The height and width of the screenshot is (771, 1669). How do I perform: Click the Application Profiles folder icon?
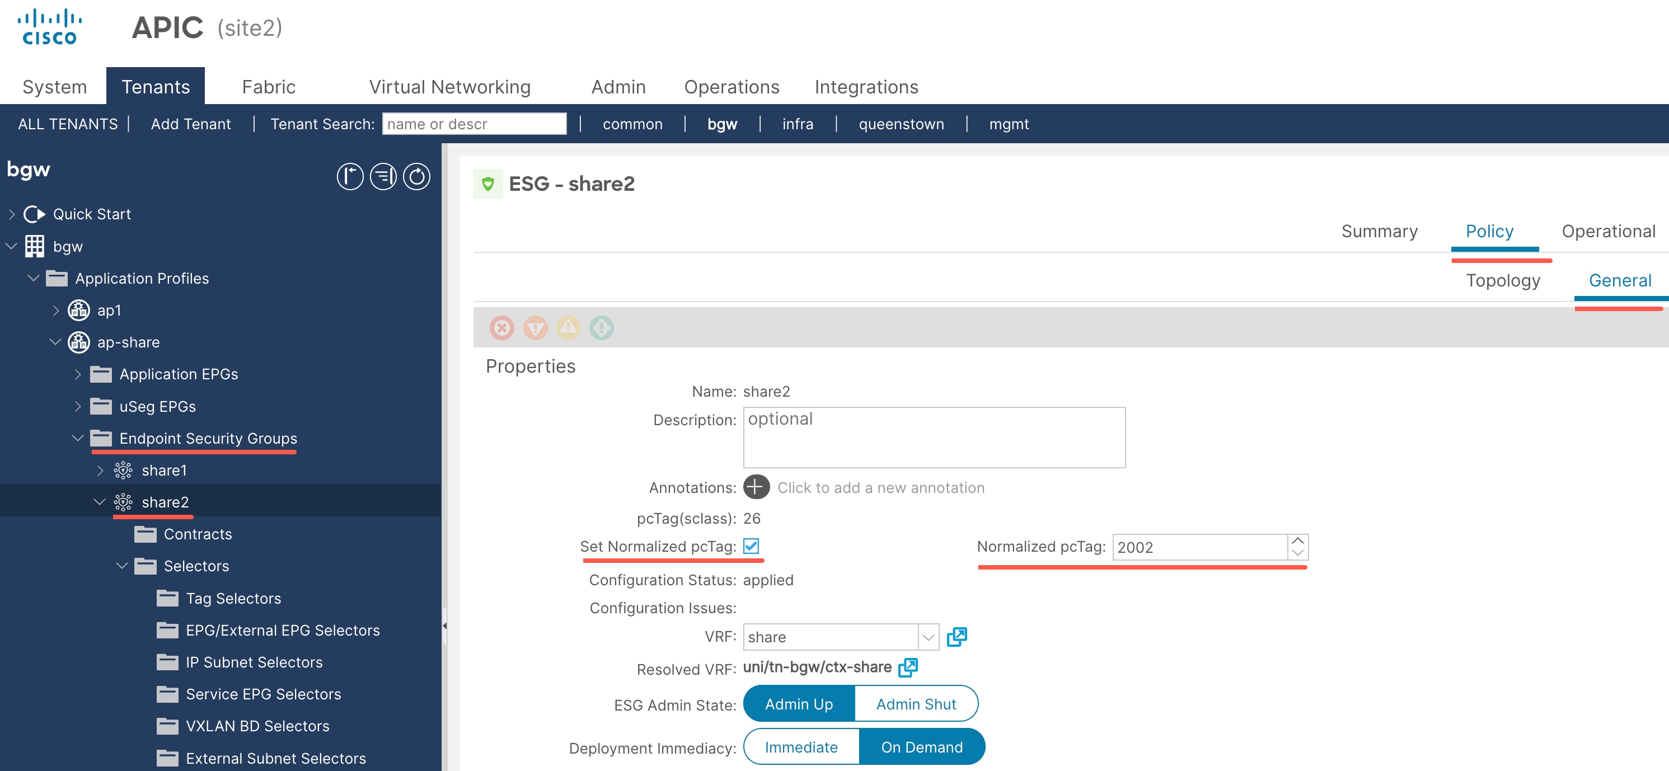57,279
